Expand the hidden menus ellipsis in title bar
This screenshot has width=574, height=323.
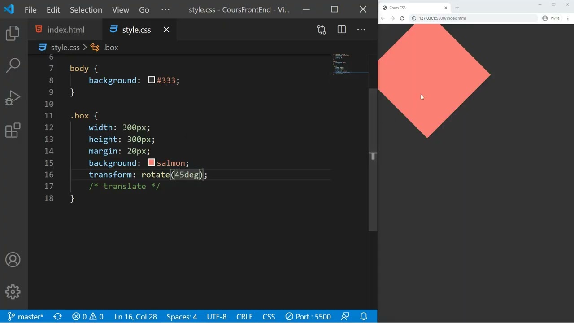165,9
